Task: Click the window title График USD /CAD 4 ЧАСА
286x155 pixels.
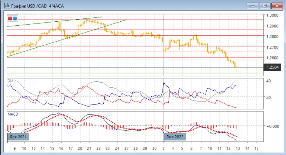Action: 37,6
